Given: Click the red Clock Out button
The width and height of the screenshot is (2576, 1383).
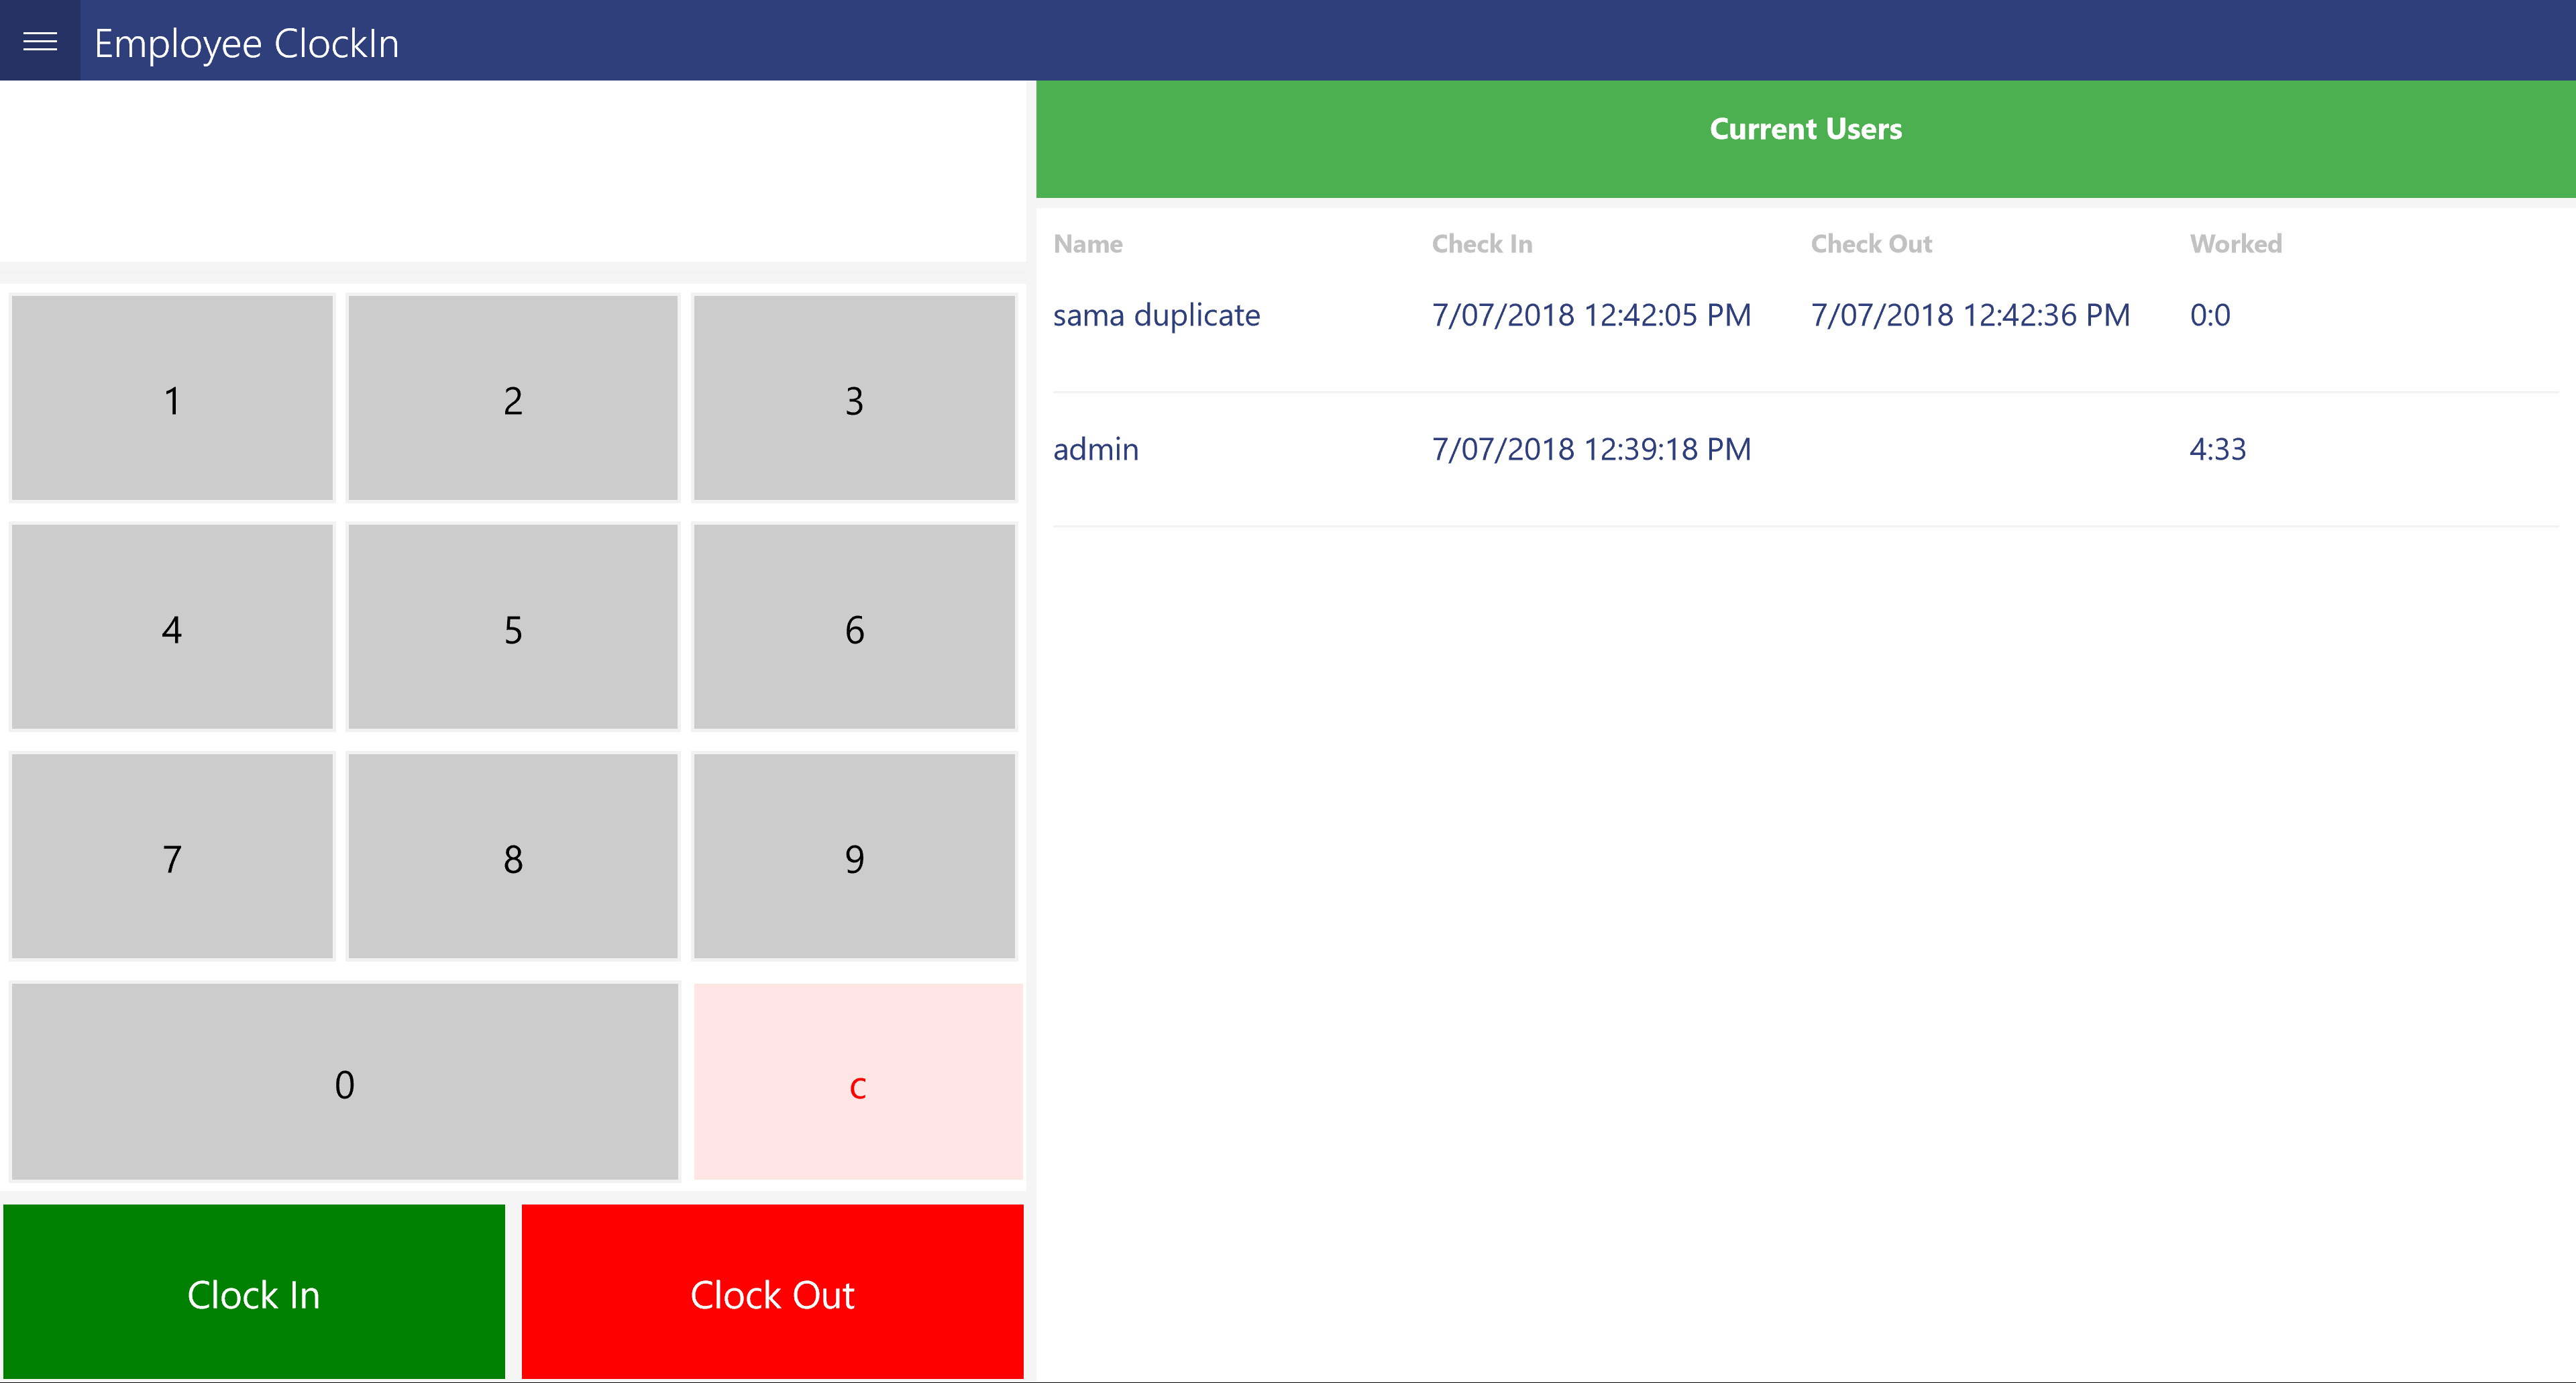Looking at the screenshot, I should [x=772, y=1292].
